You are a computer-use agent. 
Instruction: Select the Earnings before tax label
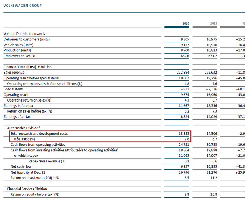tap(18, 106)
